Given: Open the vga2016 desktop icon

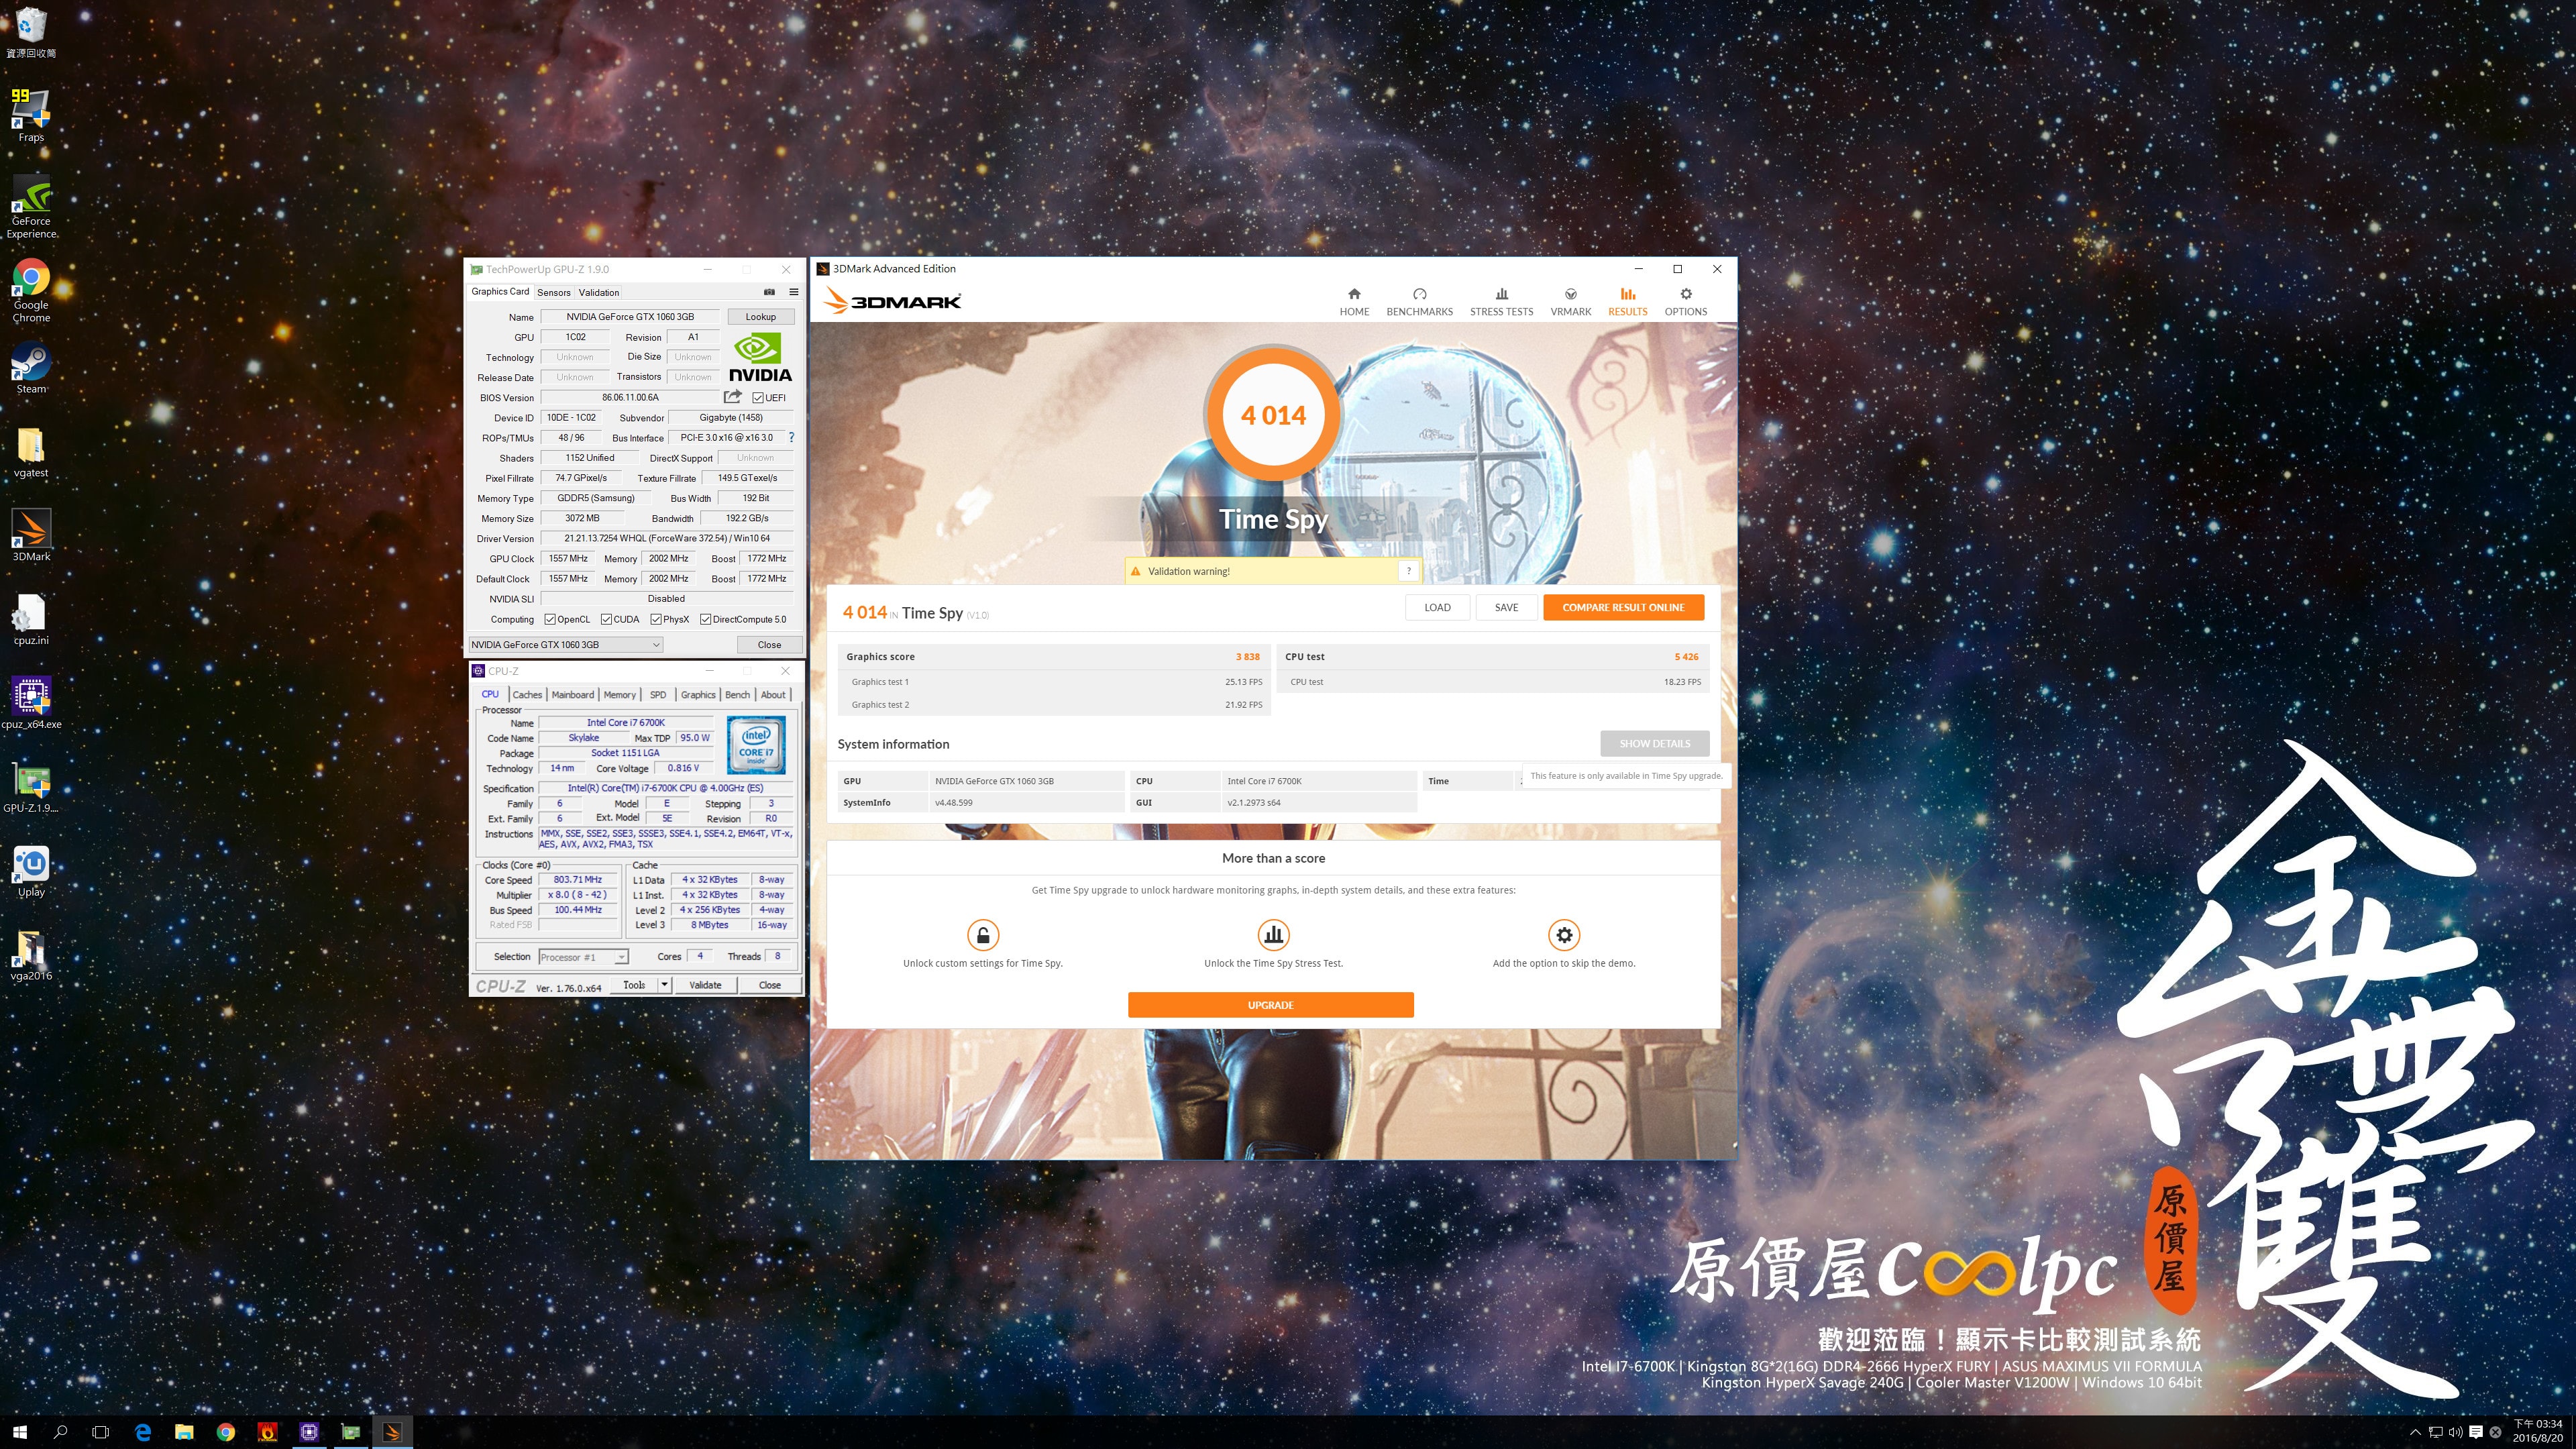Looking at the screenshot, I should click(x=31, y=955).
